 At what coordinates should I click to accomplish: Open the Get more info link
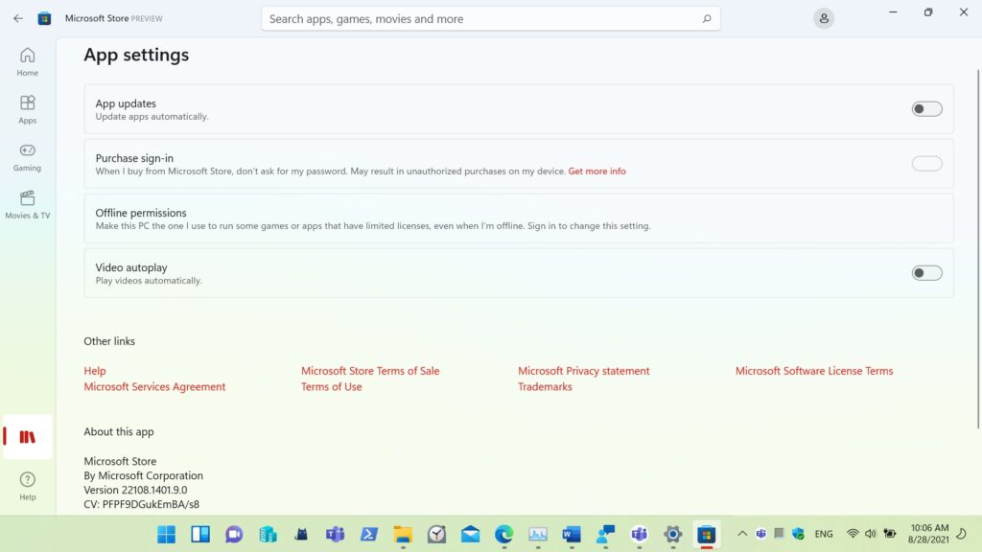pos(596,172)
